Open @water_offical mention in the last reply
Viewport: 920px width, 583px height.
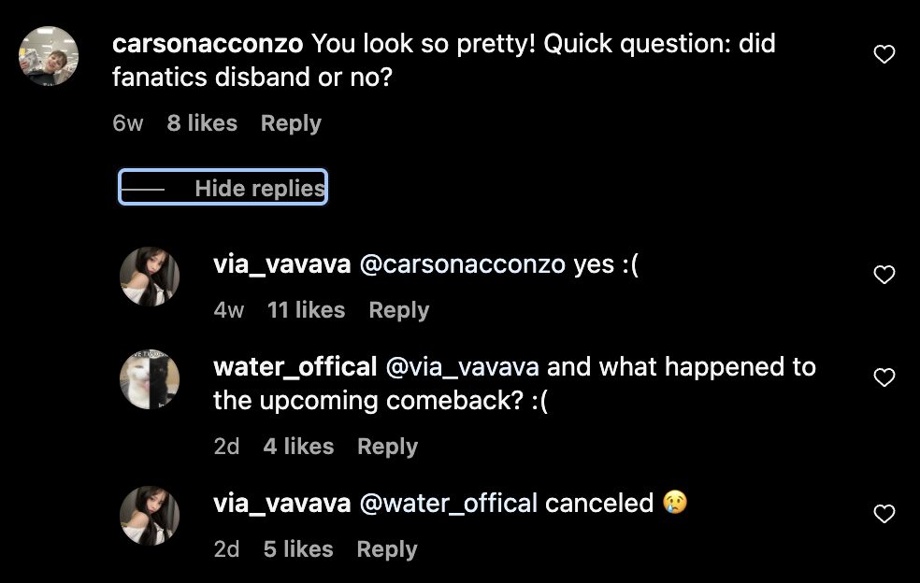coord(449,504)
